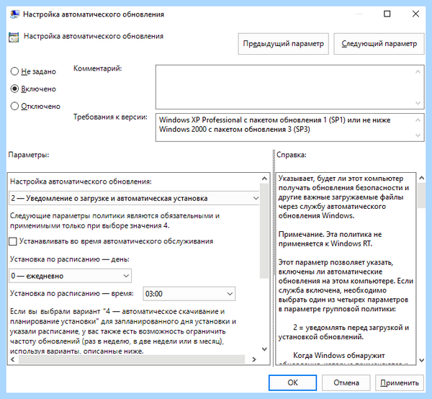Viewport: 432px width, 399px height.
Task: Click parameters panel scroll right arrow
Action: [254, 359]
